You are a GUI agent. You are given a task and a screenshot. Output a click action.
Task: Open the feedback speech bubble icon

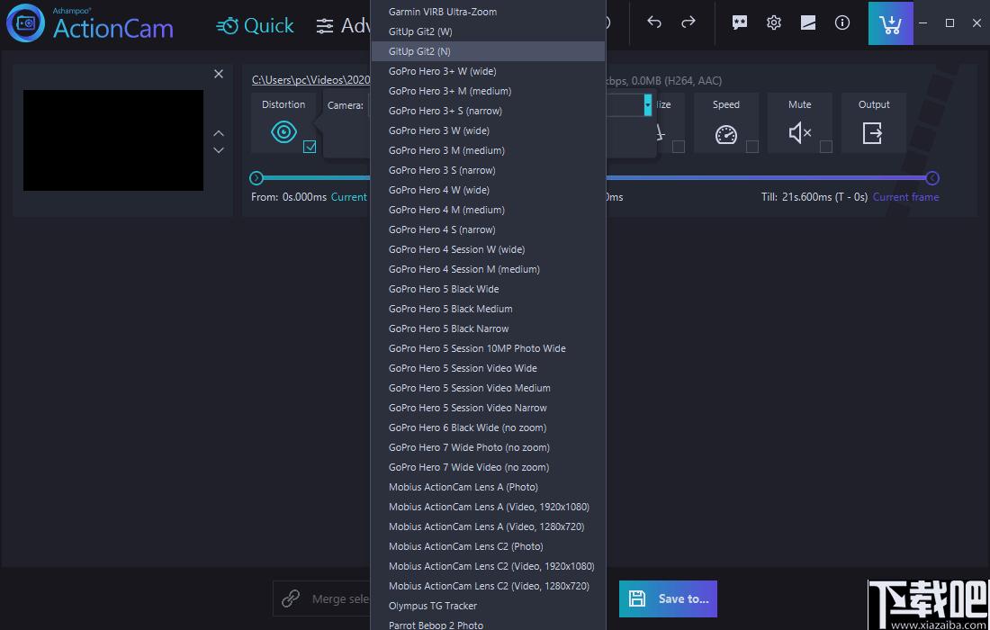[x=739, y=22]
